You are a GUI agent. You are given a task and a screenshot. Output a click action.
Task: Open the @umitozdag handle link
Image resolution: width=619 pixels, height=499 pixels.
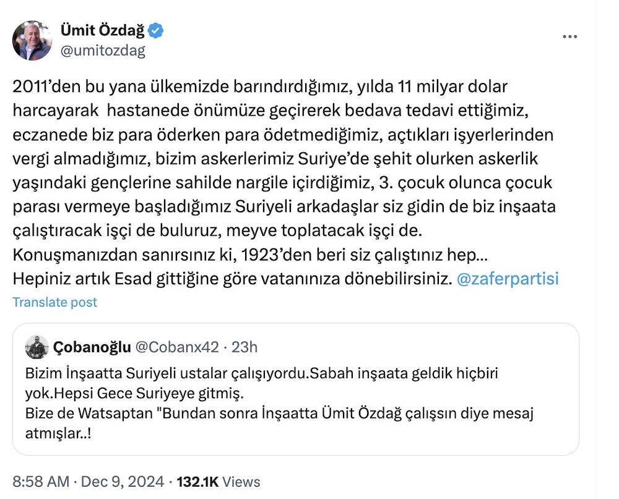[102, 50]
